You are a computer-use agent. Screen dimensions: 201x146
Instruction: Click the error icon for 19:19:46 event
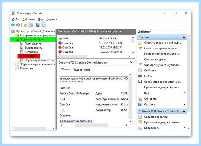tap(60, 52)
